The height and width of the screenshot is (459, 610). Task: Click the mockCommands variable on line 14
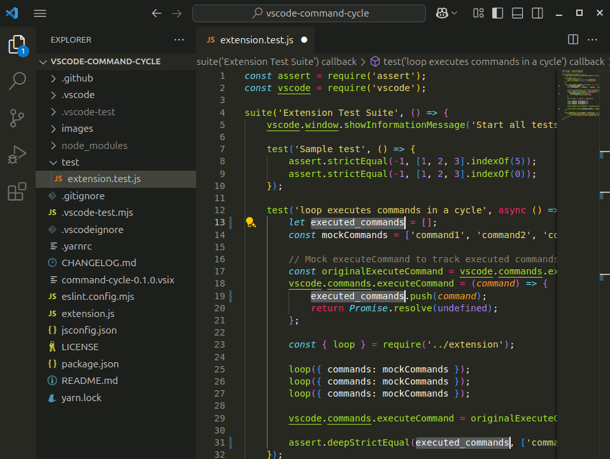coord(355,235)
